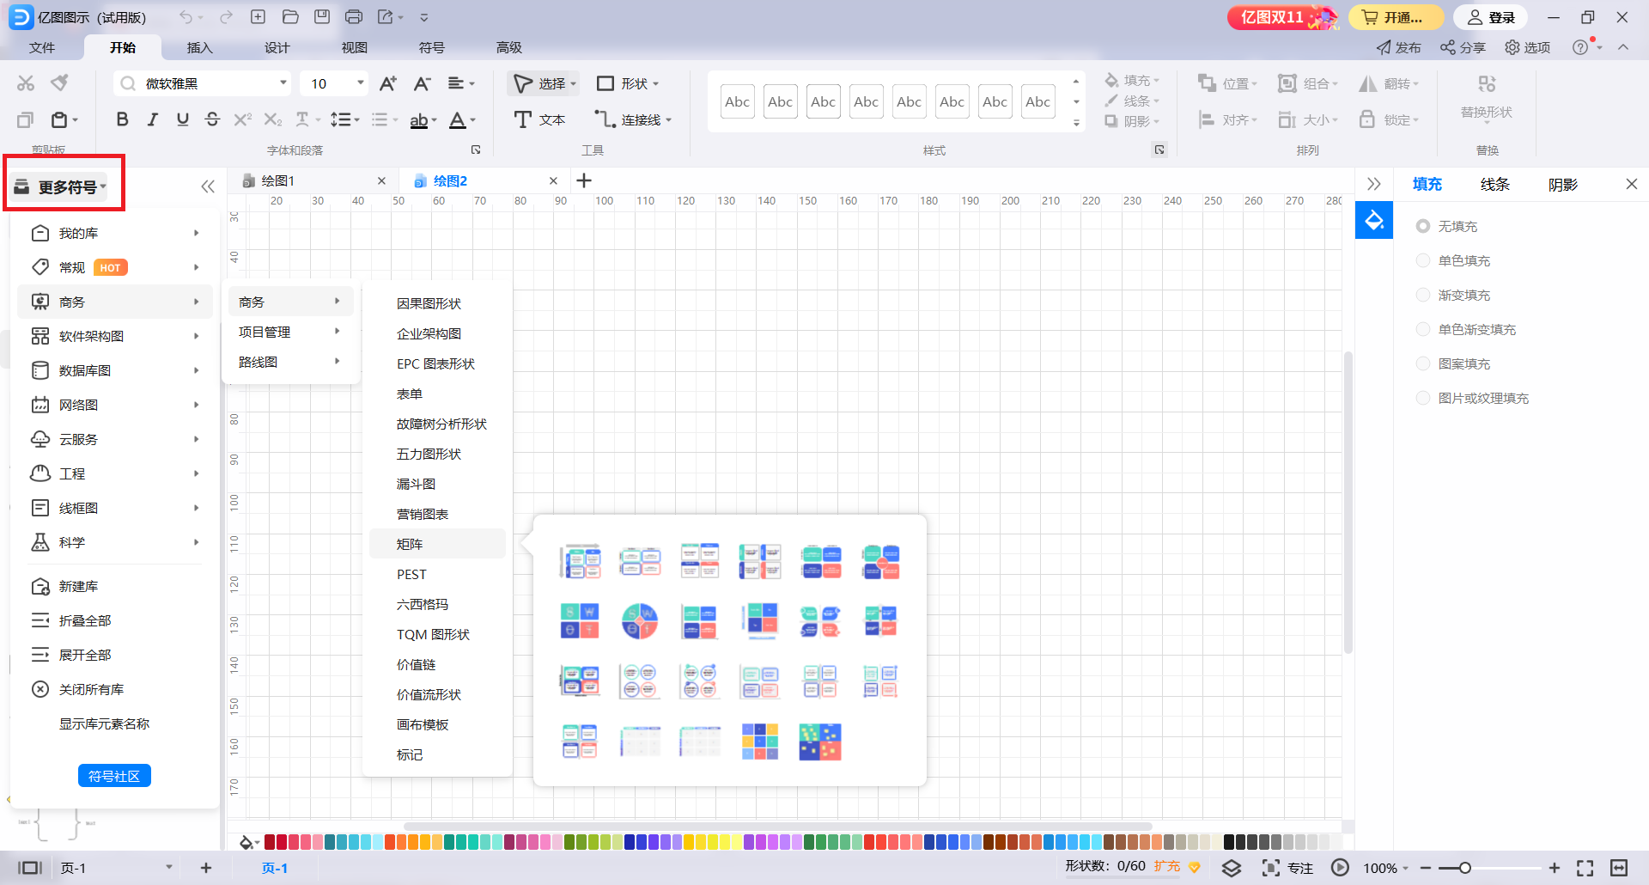Pick the colorful grid matrix thumbnail
Viewport: 1649px width, 885px height.
tap(760, 742)
